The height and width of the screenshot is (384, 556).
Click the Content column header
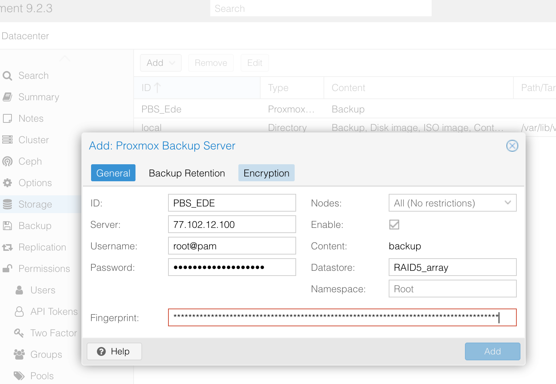pos(419,88)
